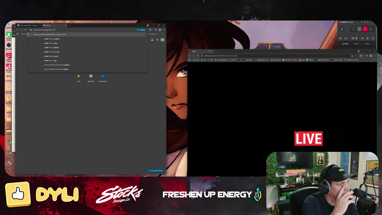Screen dimensions: 382x215
Task: Open a new tab in left Chrome window
Action: click(x=70, y=25)
